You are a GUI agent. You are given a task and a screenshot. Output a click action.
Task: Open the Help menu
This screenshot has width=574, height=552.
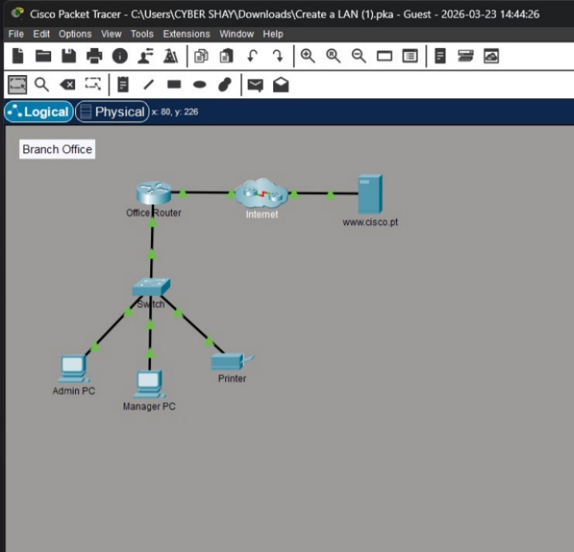point(273,34)
